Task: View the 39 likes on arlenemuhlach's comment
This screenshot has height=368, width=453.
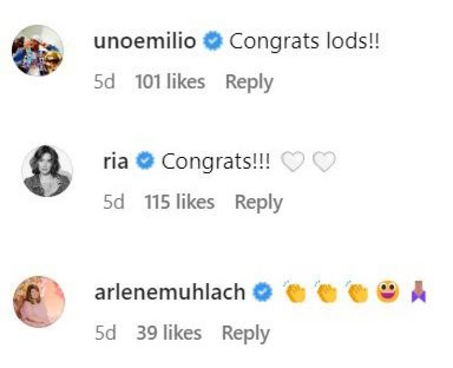Action: point(169,333)
